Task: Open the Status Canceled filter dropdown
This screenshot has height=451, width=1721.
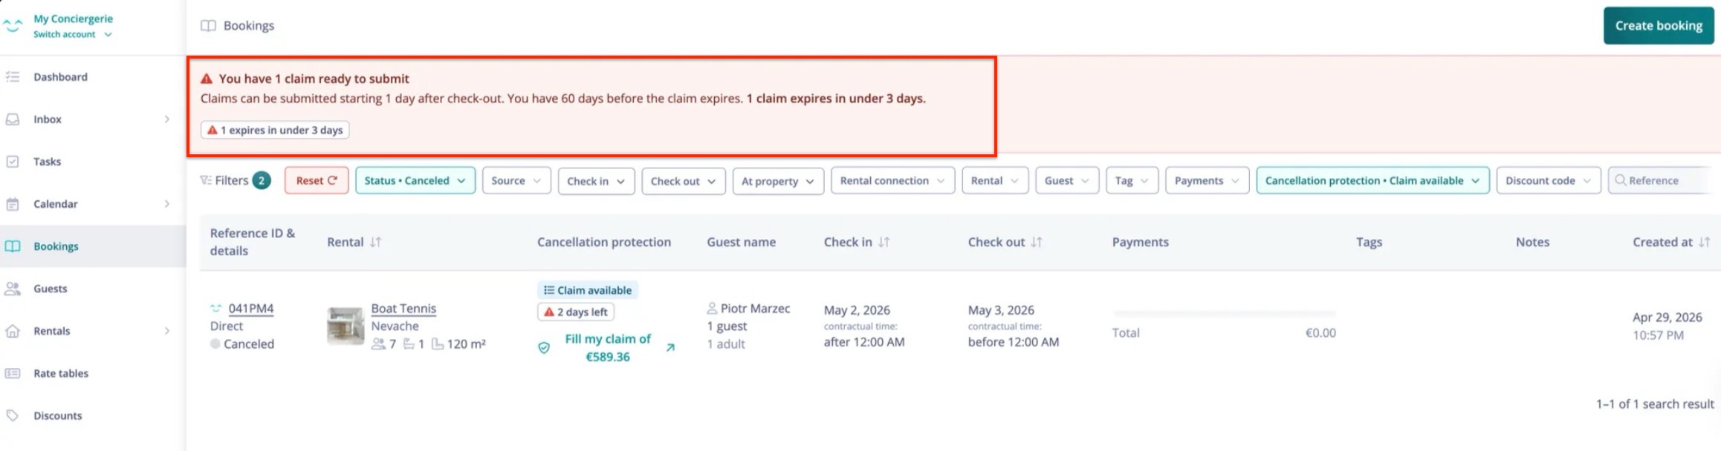Action: (415, 180)
